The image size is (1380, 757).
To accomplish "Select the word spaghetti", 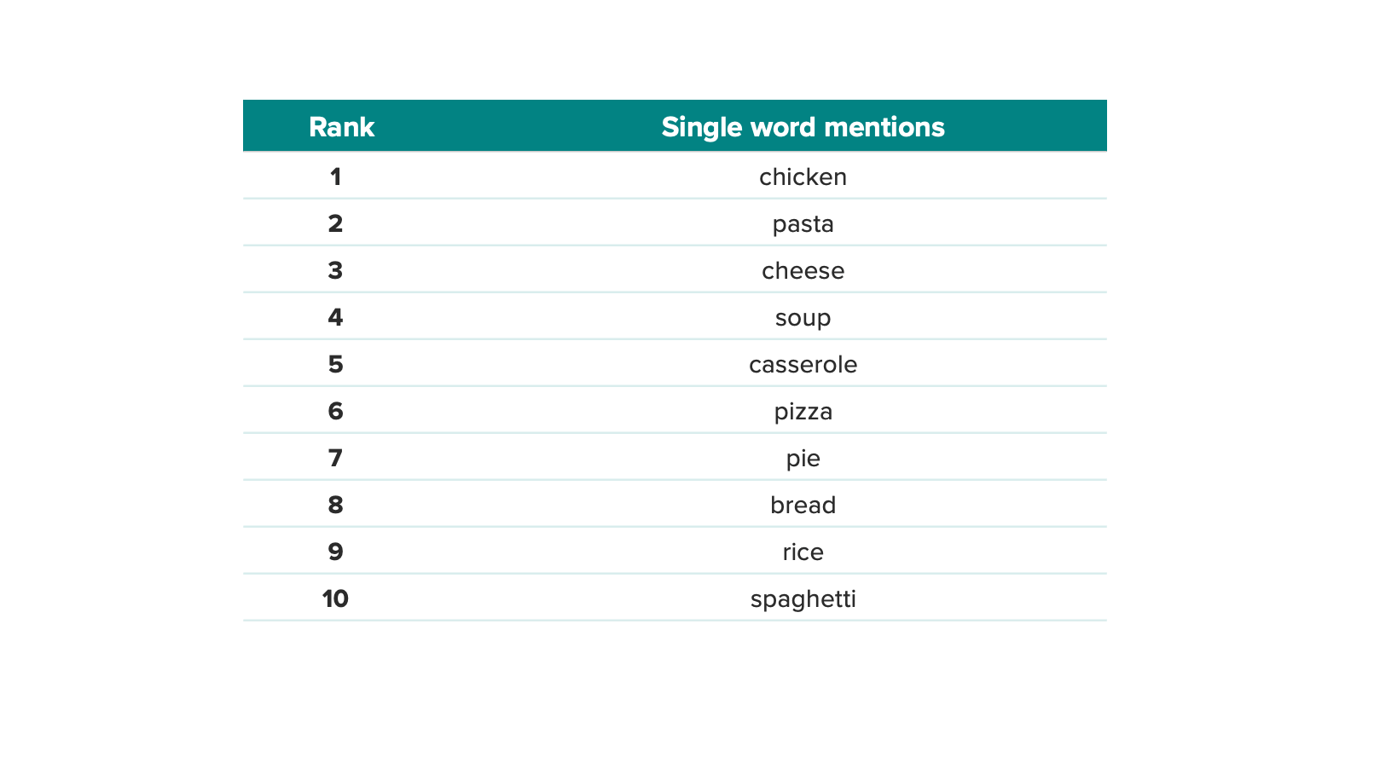I will coord(803,599).
